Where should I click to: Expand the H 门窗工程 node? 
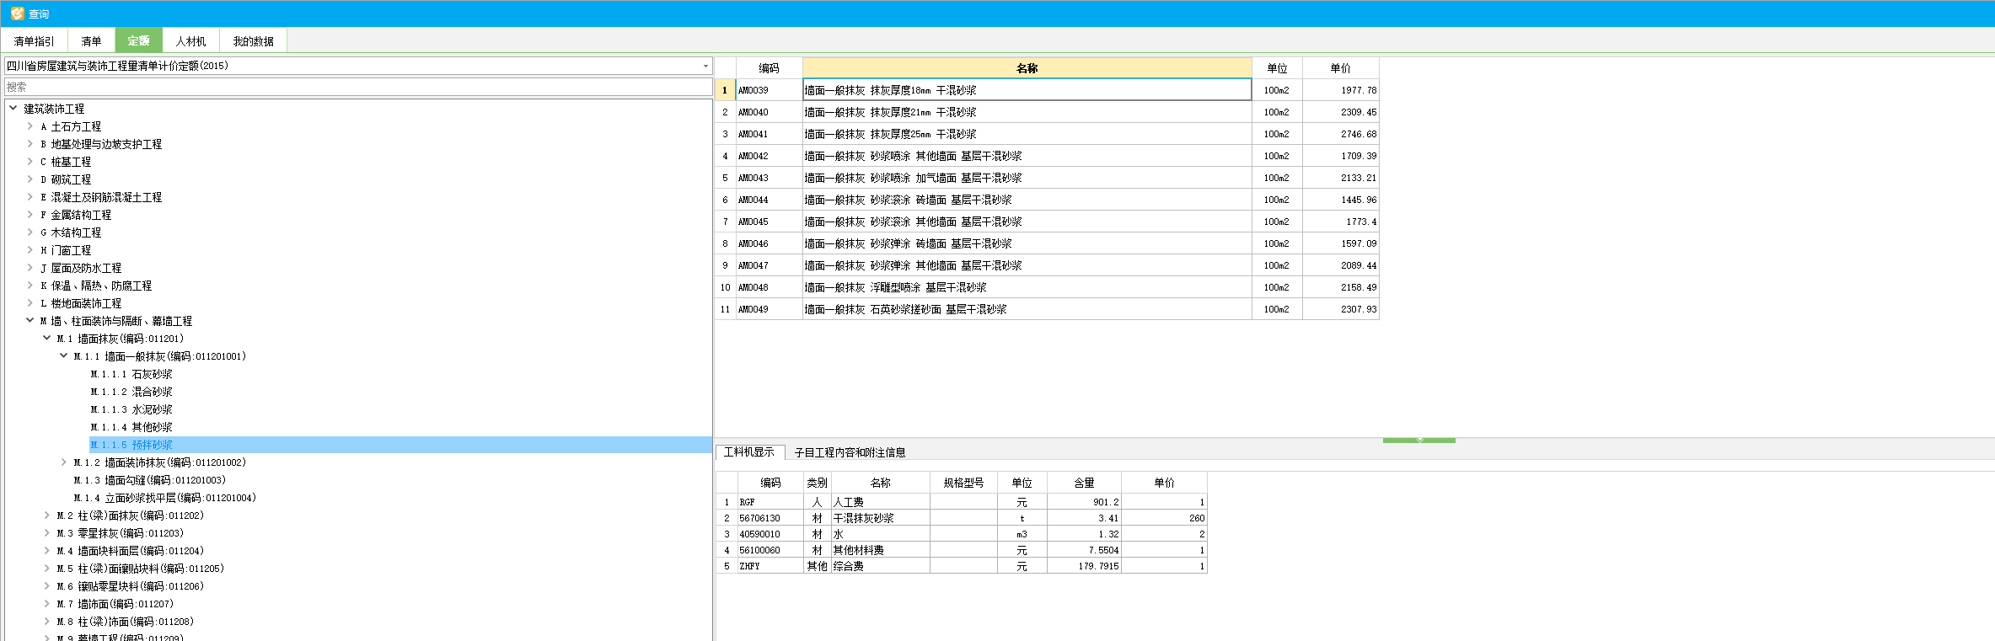pyautogui.click(x=30, y=250)
